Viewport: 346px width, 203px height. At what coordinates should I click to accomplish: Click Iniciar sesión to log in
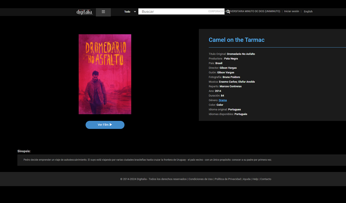pyautogui.click(x=291, y=12)
